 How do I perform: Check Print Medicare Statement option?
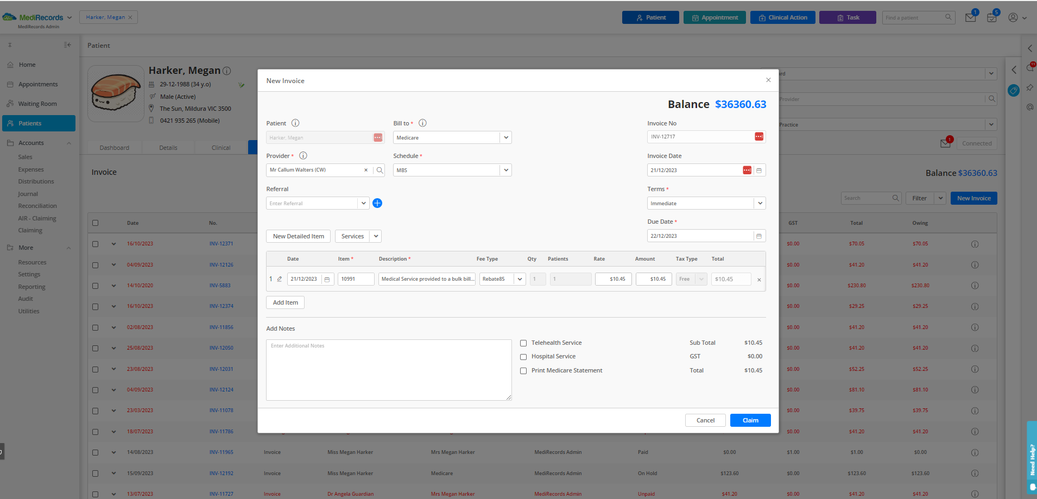[523, 371]
